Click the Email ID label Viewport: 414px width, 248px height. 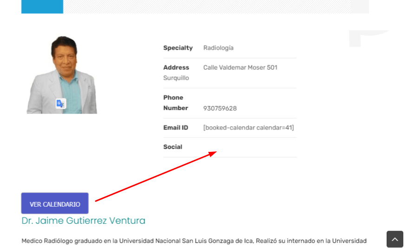pos(176,128)
